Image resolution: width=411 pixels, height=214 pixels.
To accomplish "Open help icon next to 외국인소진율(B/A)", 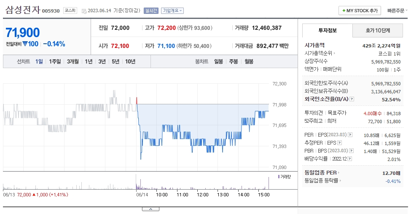I will click(x=352, y=99).
